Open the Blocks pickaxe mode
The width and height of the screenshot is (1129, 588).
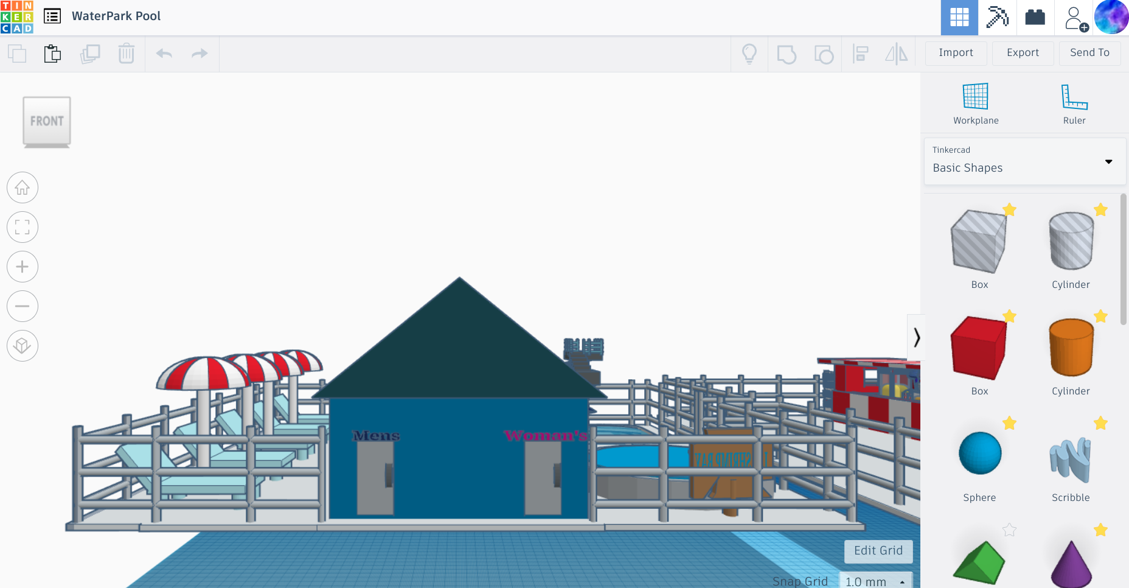point(997,17)
